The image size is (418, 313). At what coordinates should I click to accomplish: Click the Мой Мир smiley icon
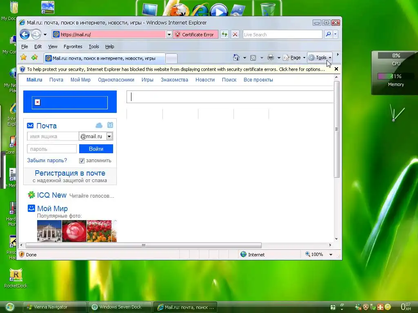31,208
